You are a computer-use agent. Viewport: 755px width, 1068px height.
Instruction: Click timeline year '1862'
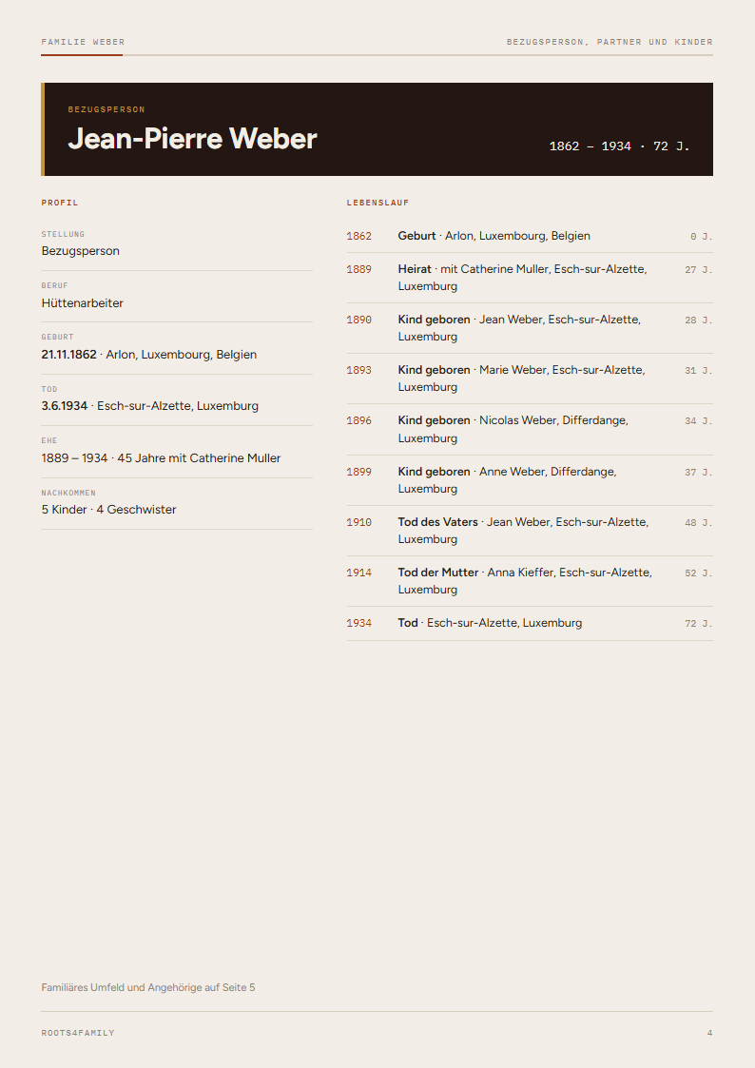click(358, 237)
